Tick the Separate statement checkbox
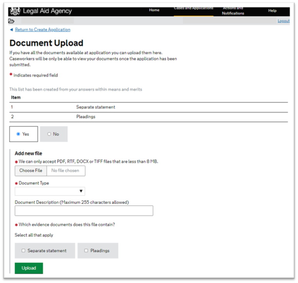Image resolution: width=298 pixels, height=283 pixels. coord(23,251)
